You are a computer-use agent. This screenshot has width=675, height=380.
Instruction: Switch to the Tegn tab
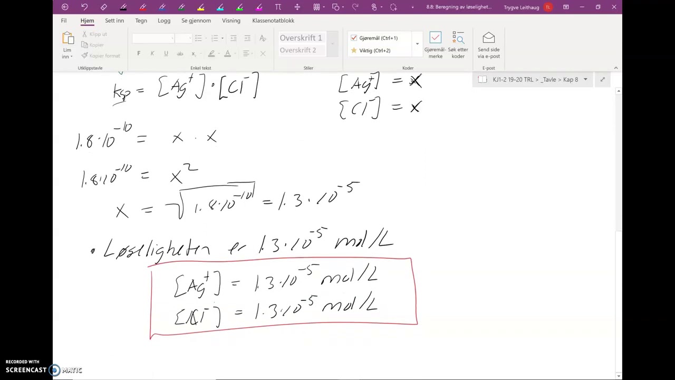point(141,21)
